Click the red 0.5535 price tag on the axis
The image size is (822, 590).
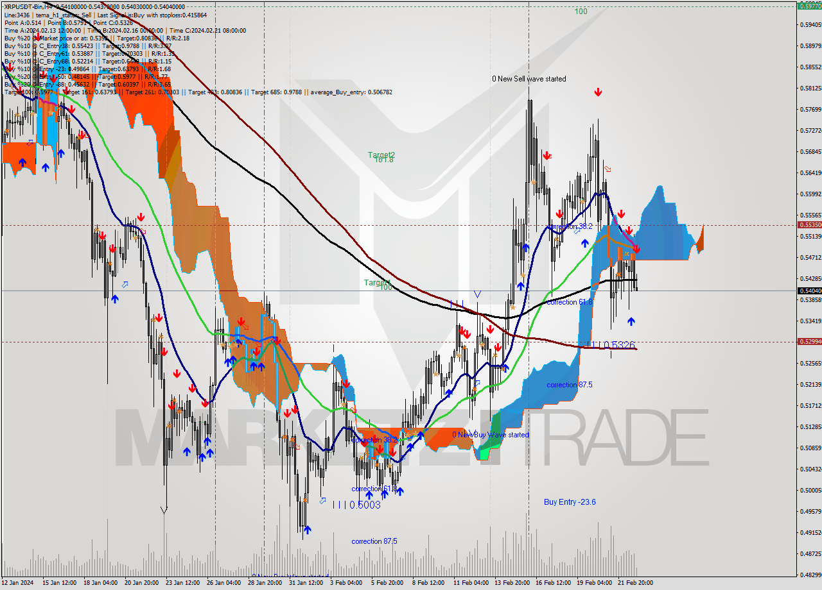[809, 225]
